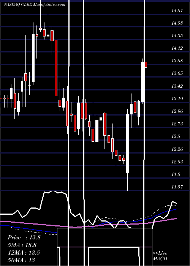The width and height of the screenshot is (190, 266).
Task: Click the 12MA : 13.5 readout
Action: tap(24, 253)
